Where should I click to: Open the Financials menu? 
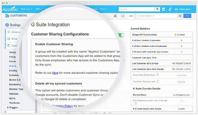click(27, 9)
